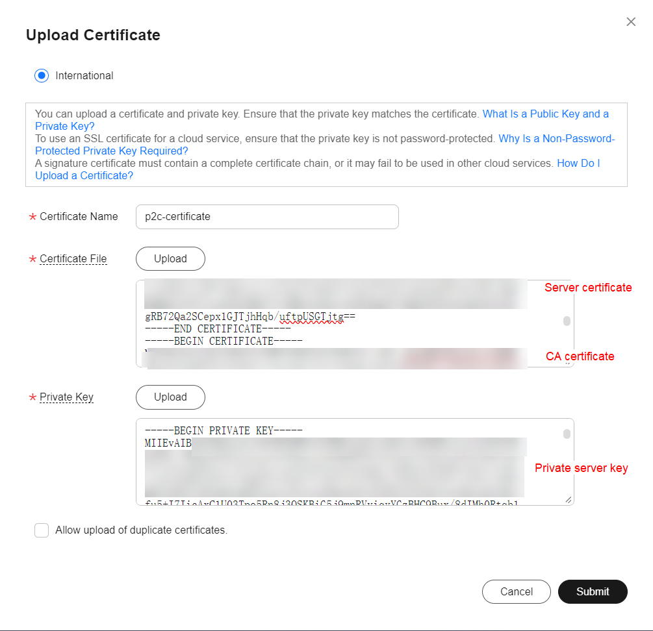Click the certificate text area scrollbar thumb
Viewport: 653px width, 631px height.
point(567,321)
